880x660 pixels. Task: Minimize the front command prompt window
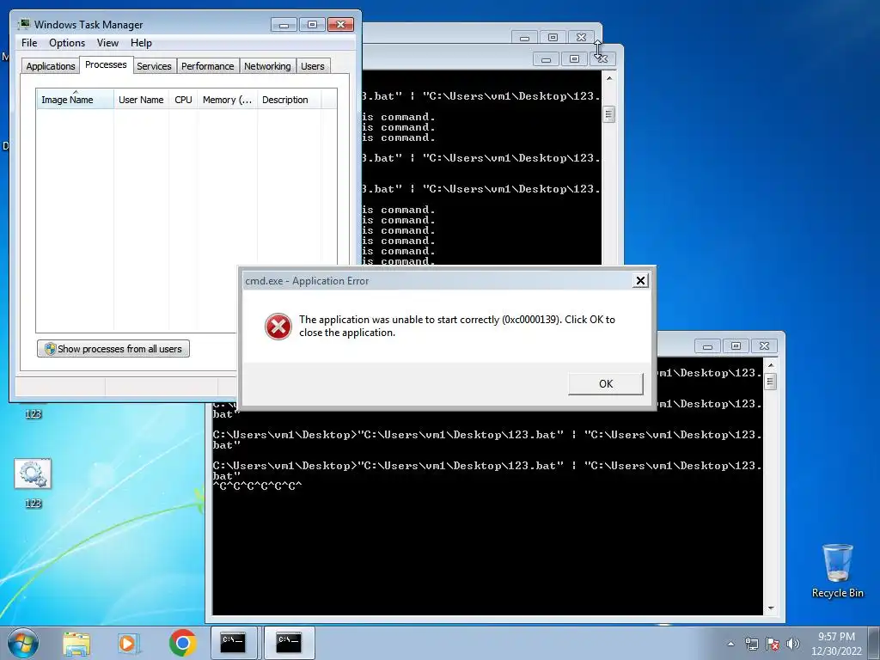pos(708,346)
